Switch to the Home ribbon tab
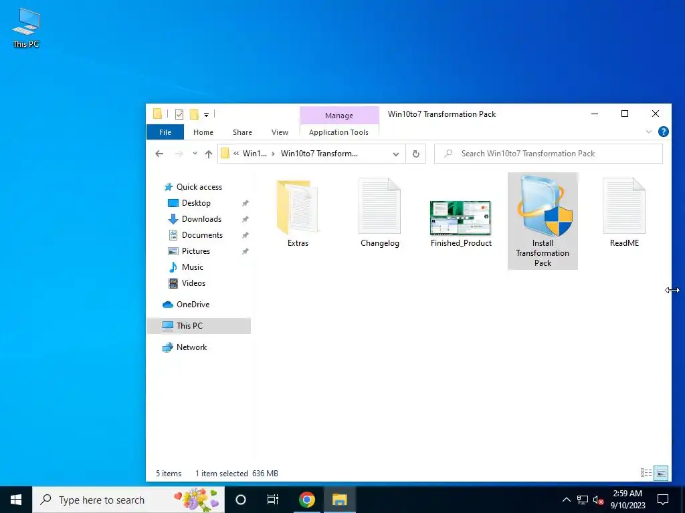The image size is (685, 513). pyautogui.click(x=203, y=132)
